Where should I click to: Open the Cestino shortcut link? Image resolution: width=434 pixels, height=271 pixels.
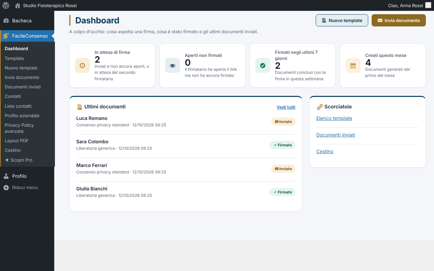pyautogui.click(x=325, y=151)
